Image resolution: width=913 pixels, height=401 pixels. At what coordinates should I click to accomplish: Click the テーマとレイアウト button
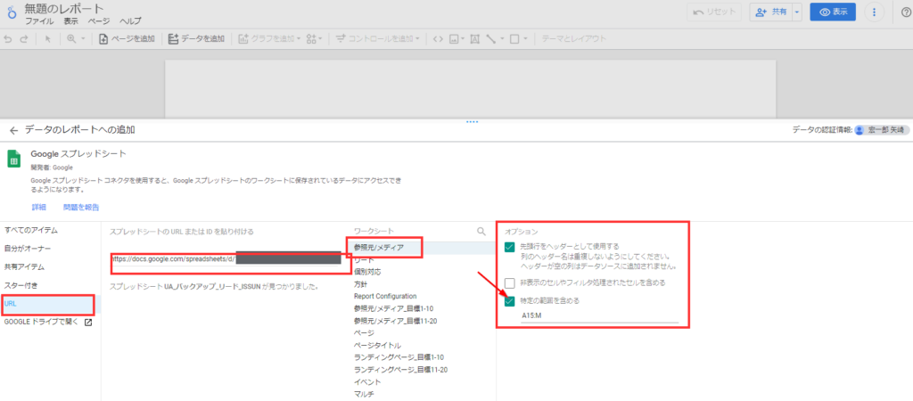(573, 39)
